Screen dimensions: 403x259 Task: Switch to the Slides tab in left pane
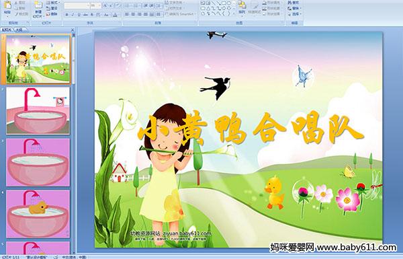(7, 30)
